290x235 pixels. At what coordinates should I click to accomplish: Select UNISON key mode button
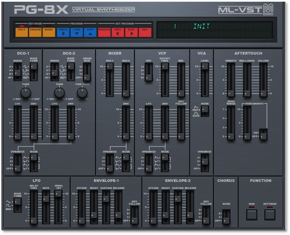click(x=35, y=32)
